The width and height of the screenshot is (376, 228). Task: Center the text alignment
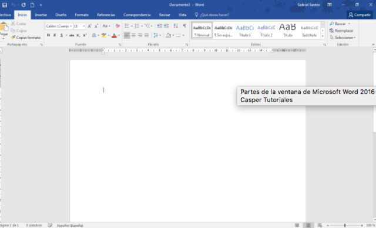133,35
